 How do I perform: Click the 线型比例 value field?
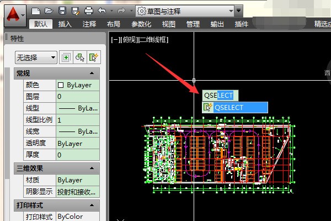coord(77,120)
